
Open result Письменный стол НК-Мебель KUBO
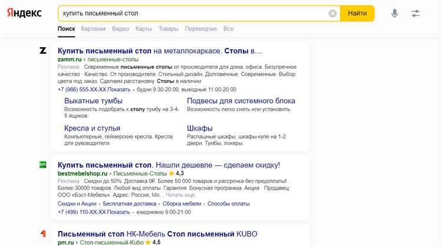[x=157, y=234]
